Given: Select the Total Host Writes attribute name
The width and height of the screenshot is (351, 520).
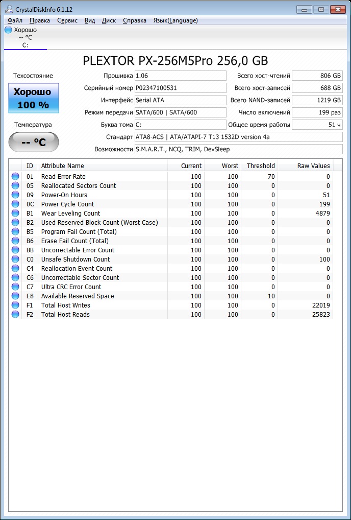Looking at the screenshot, I should [x=66, y=305].
